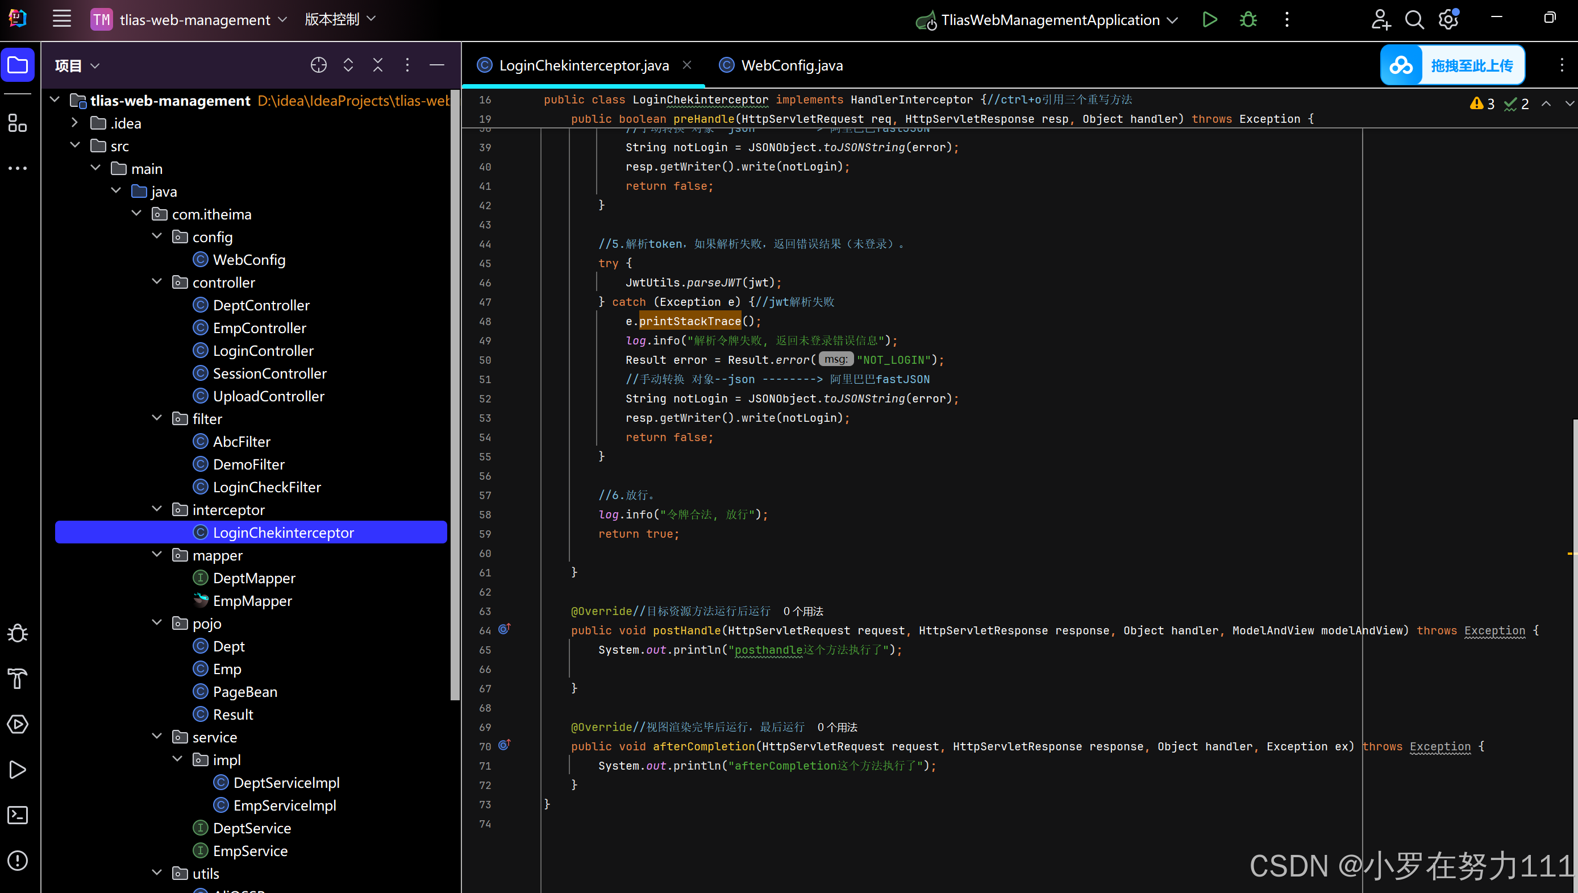Open the Structure tool window in left sidebar
Viewport: 1578px width, 893px height.
pos(17,123)
